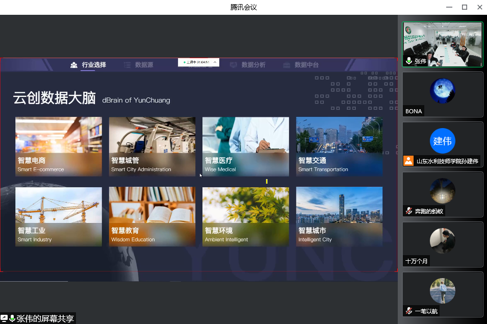Viewport: 487px width, 324px height.
Task: Open the 数据分析 tab
Action: tap(253, 65)
